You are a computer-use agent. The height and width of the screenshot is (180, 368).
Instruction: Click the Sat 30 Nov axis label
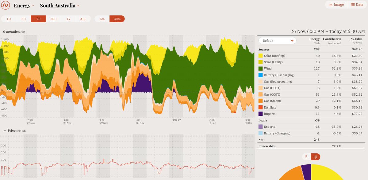140,121
